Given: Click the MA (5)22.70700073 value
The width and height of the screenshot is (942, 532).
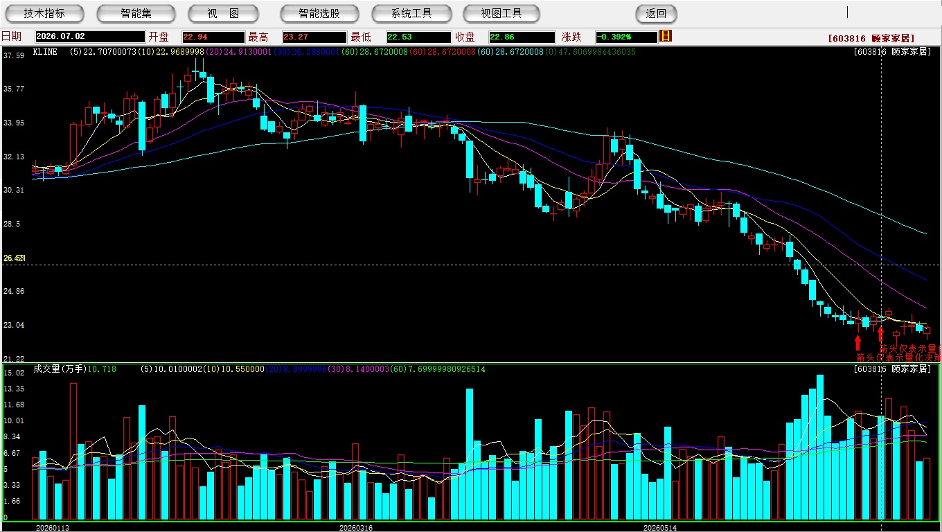Looking at the screenshot, I should [x=103, y=52].
